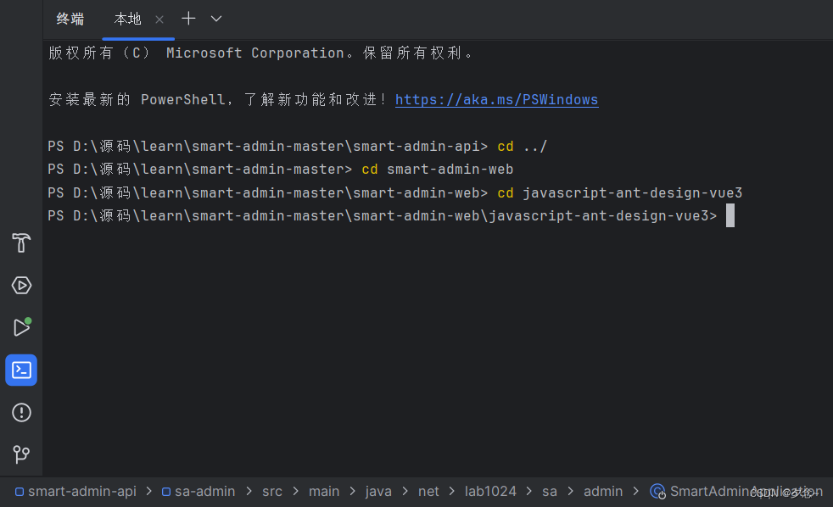This screenshot has width=833, height=507.
Task: Expand the chevron following sa-admin breadcrumb
Action: [247, 491]
